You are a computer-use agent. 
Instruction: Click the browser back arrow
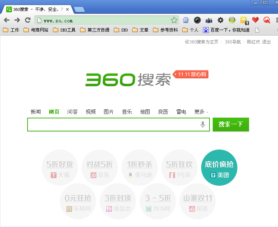7,20
